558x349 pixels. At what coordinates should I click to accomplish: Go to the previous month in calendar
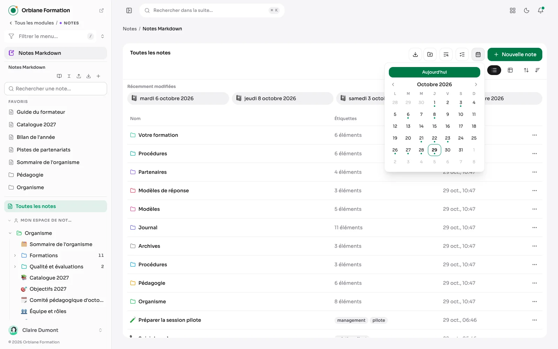point(393,84)
